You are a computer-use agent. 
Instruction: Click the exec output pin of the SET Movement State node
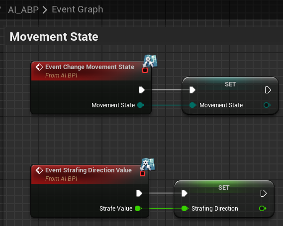(x=268, y=90)
